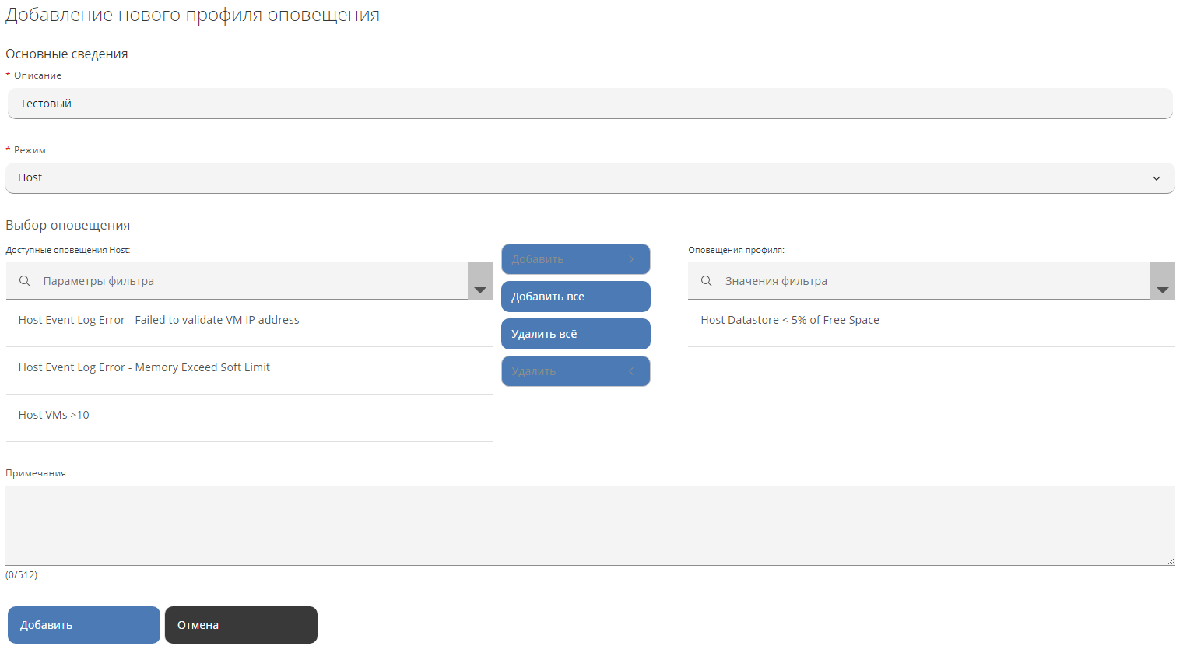The image size is (1183, 653).
Task: Click the Добавить button with right arrow
Action: pyautogui.click(x=575, y=259)
